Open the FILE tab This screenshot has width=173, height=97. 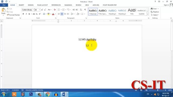coord(4,5)
